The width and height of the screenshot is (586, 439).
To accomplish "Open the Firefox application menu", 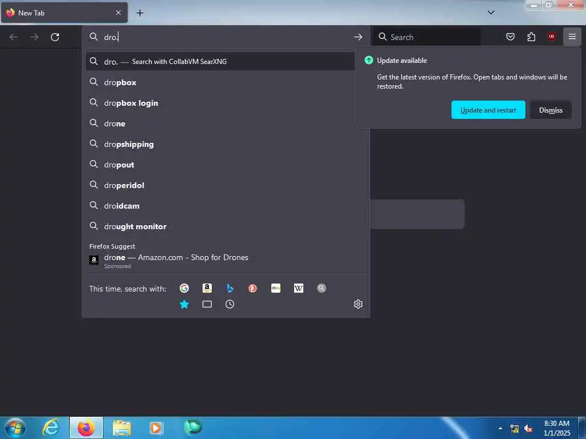I will [572, 37].
